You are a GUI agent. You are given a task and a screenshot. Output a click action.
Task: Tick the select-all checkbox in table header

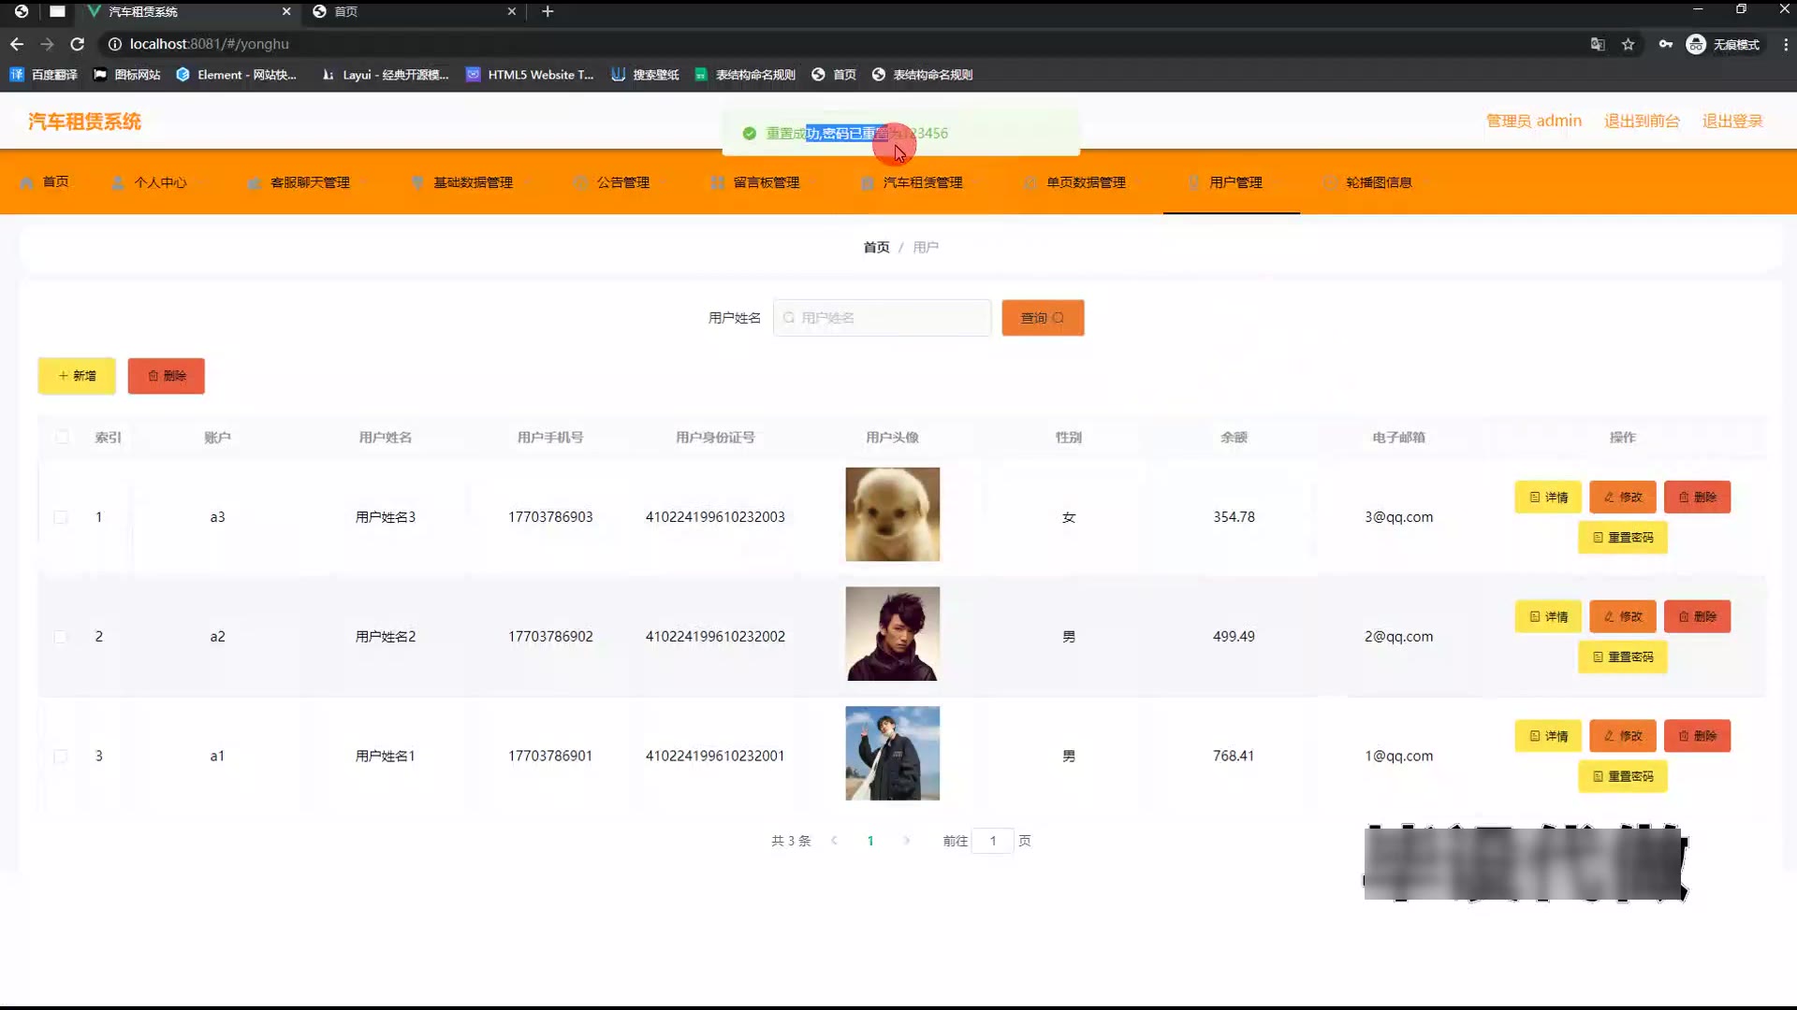tap(62, 437)
